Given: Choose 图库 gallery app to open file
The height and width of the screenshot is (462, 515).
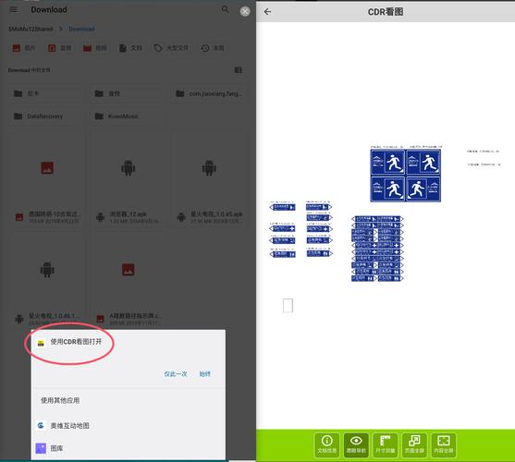Looking at the screenshot, I should [129, 448].
